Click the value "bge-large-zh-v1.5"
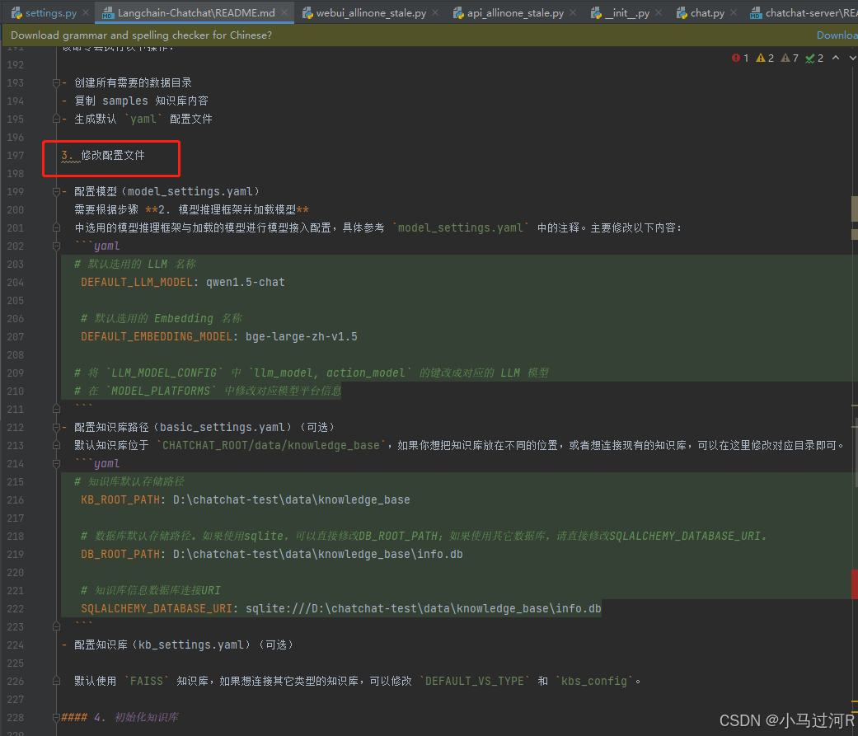The height and width of the screenshot is (736, 858). pyautogui.click(x=302, y=336)
